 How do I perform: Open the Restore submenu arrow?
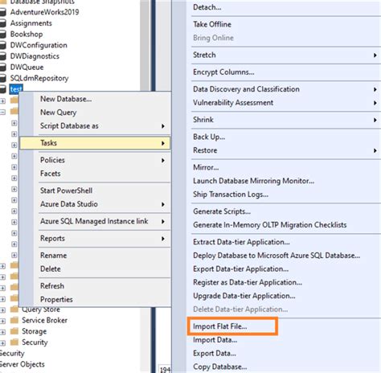pyautogui.click(x=375, y=150)
